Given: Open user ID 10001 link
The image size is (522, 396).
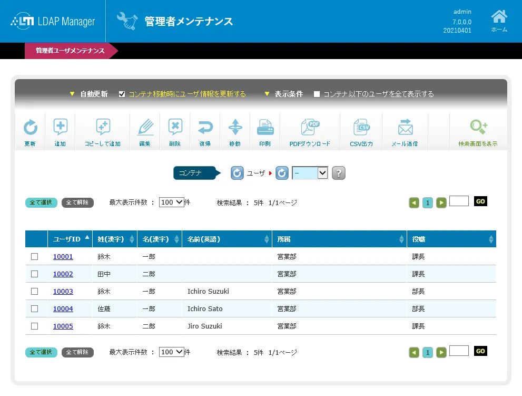Looking at the screenshot, I should [x=63, y=257].
